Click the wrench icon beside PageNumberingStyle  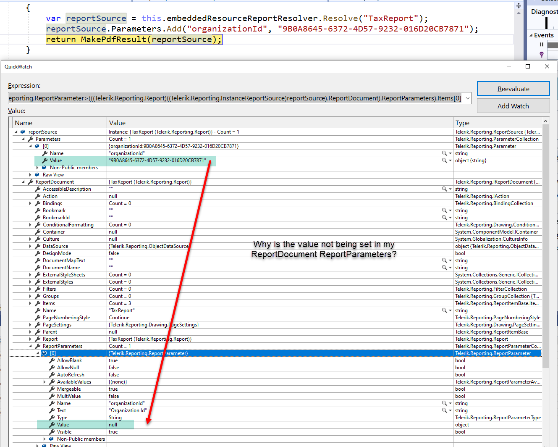pyautogui.click(x=38, y=318)
